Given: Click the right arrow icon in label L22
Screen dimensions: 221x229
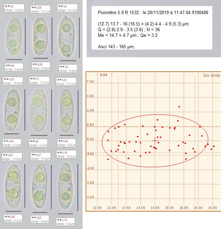Looking at the screenshot, I should click(35, 218).
